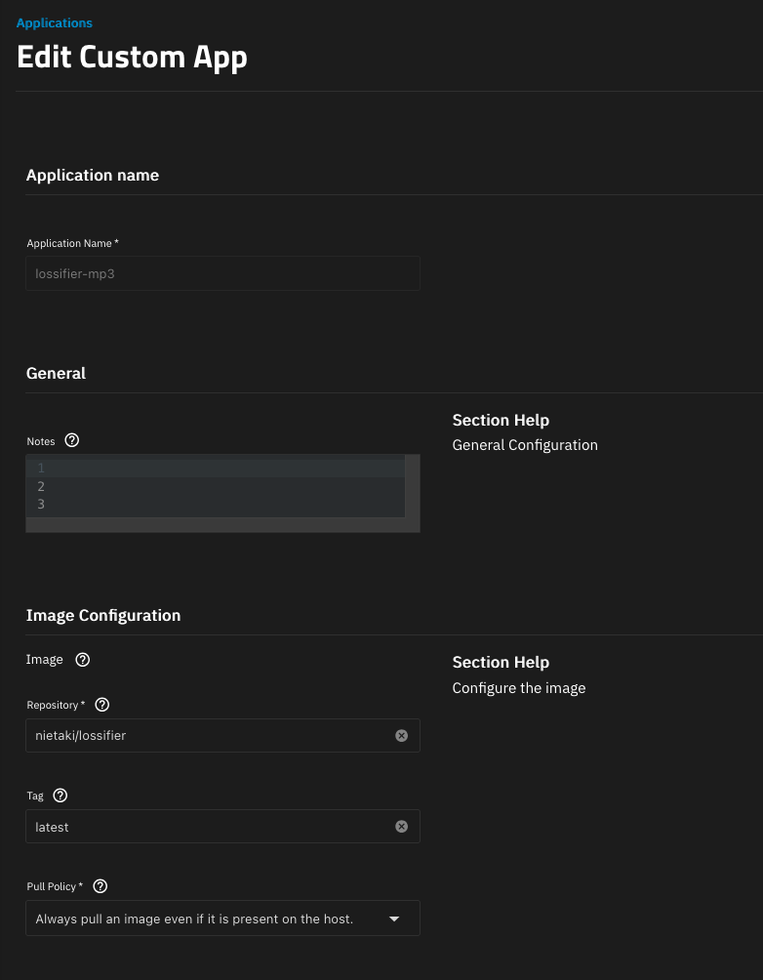This screenshot has width=763, height=980.
Task: Focus the Repository input showing nietaki/lossifier
Action: 195,735
